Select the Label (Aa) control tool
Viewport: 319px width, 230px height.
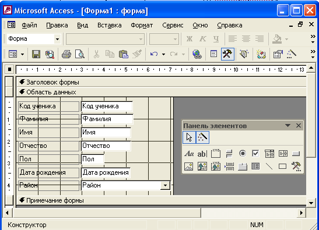pos(189,154)
